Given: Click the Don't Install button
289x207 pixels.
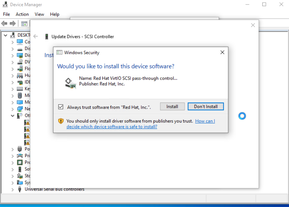Looking at the screenshot, I should 206,106.
